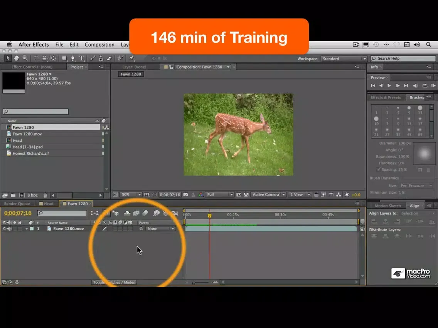
Task: Select the Clone Stamp tool
Action: click(x=101, y=58)
